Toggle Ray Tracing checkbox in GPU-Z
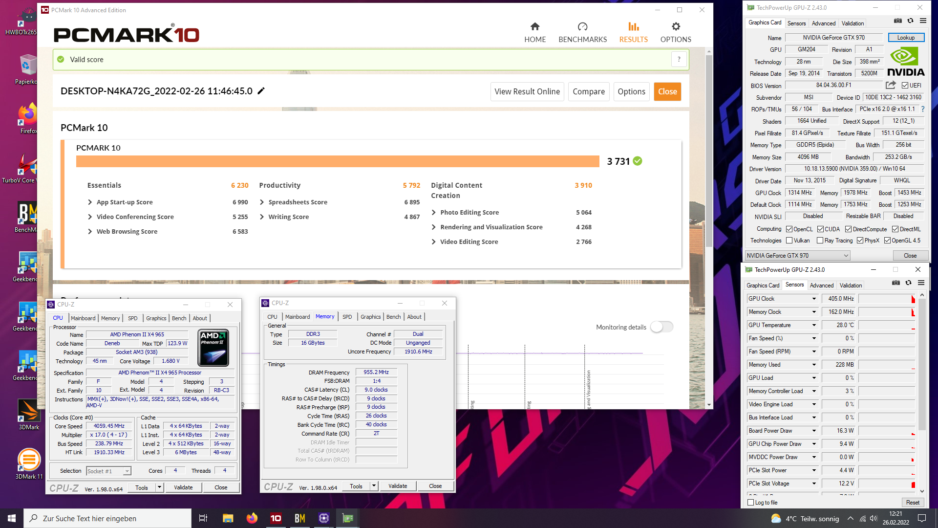This screenshot has height=528, width=938. pos(820,241)
